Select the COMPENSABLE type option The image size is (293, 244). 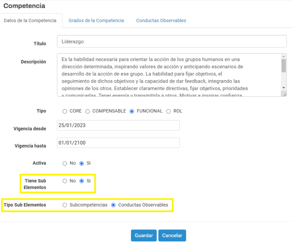click(87, 111)
